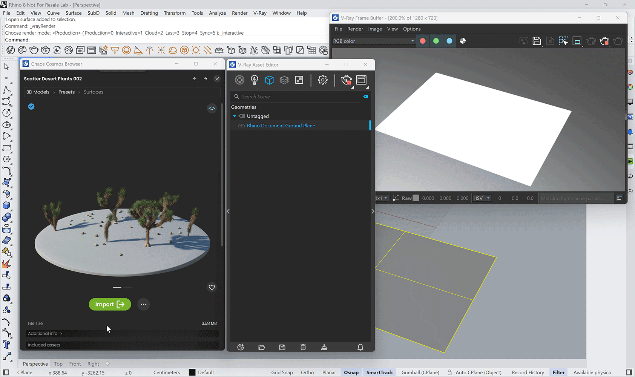Open the Textures tab in Asset Editor

(x=299, y=80)
